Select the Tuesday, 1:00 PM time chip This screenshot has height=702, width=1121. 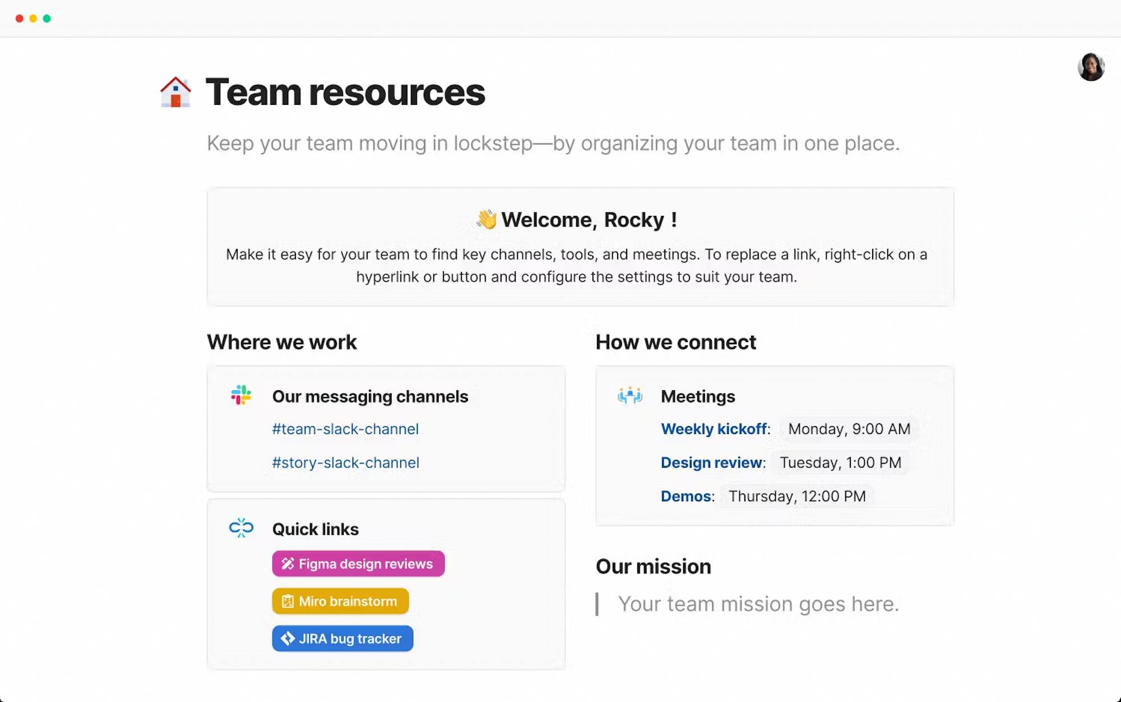(x=841, y=463)
